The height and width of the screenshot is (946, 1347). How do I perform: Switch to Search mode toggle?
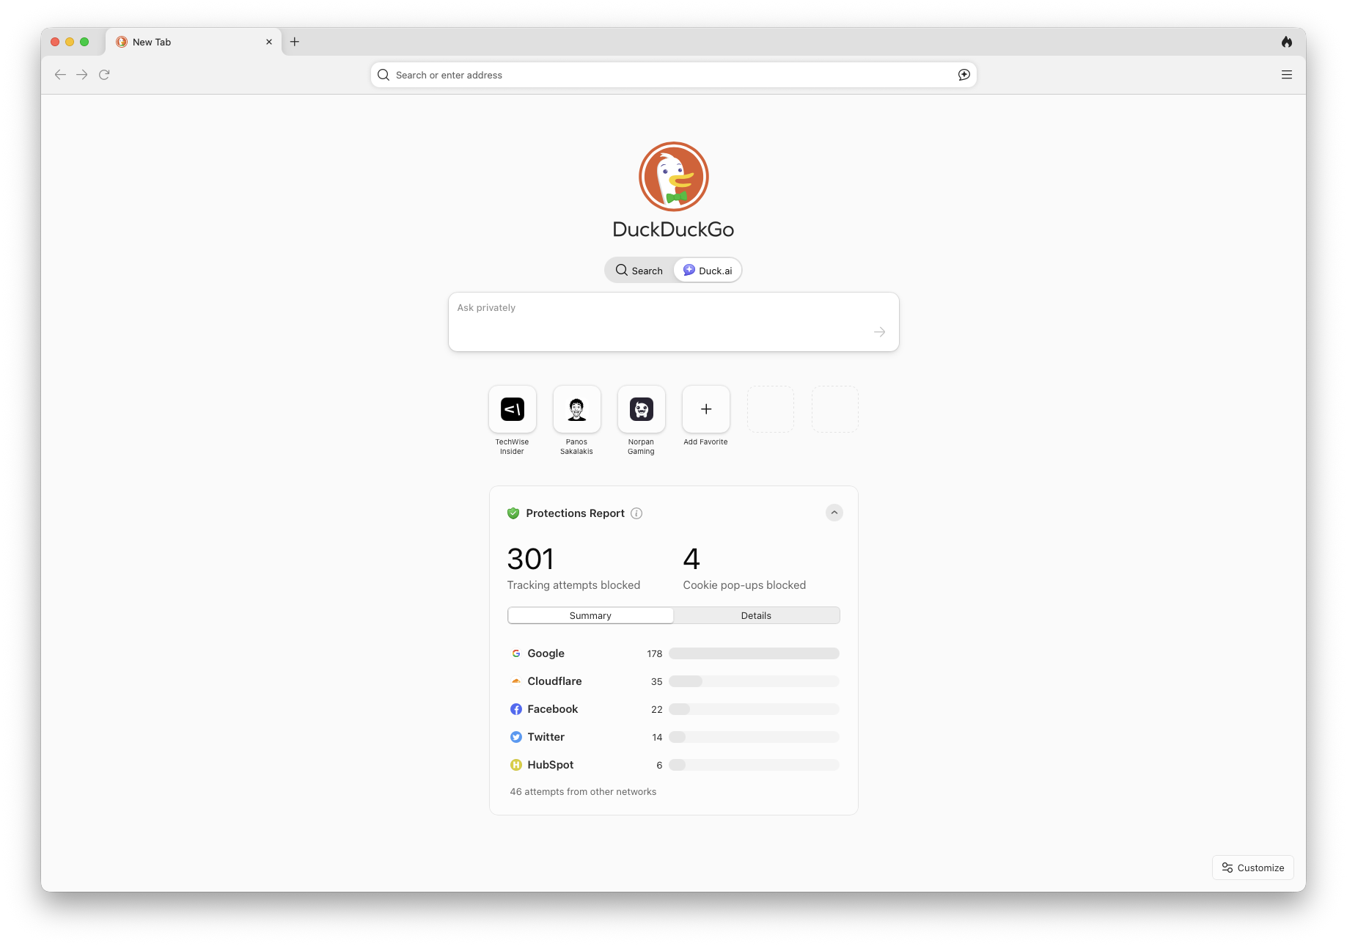pos(639,271)
